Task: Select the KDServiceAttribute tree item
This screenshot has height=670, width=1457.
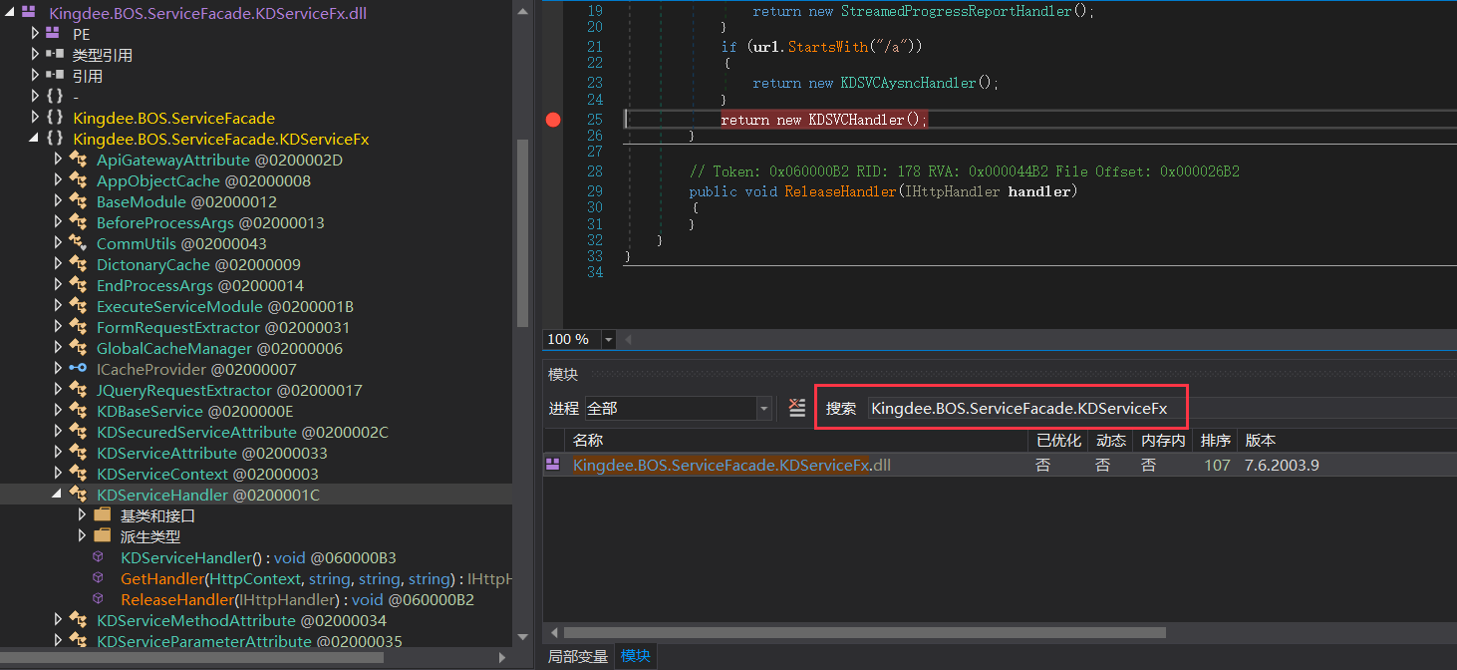Action: [x=211, y=453]
